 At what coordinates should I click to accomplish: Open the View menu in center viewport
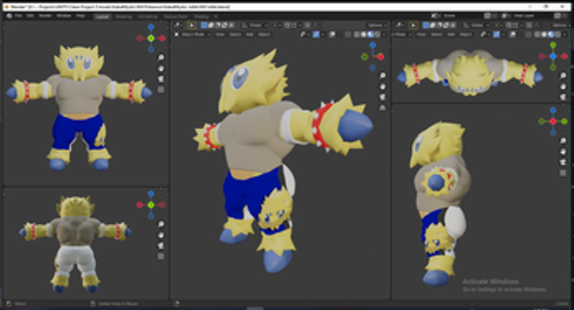(x=220, y=35)
